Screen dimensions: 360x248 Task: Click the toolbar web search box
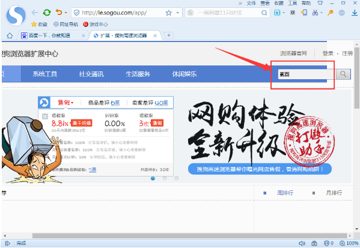pos(227,13)
